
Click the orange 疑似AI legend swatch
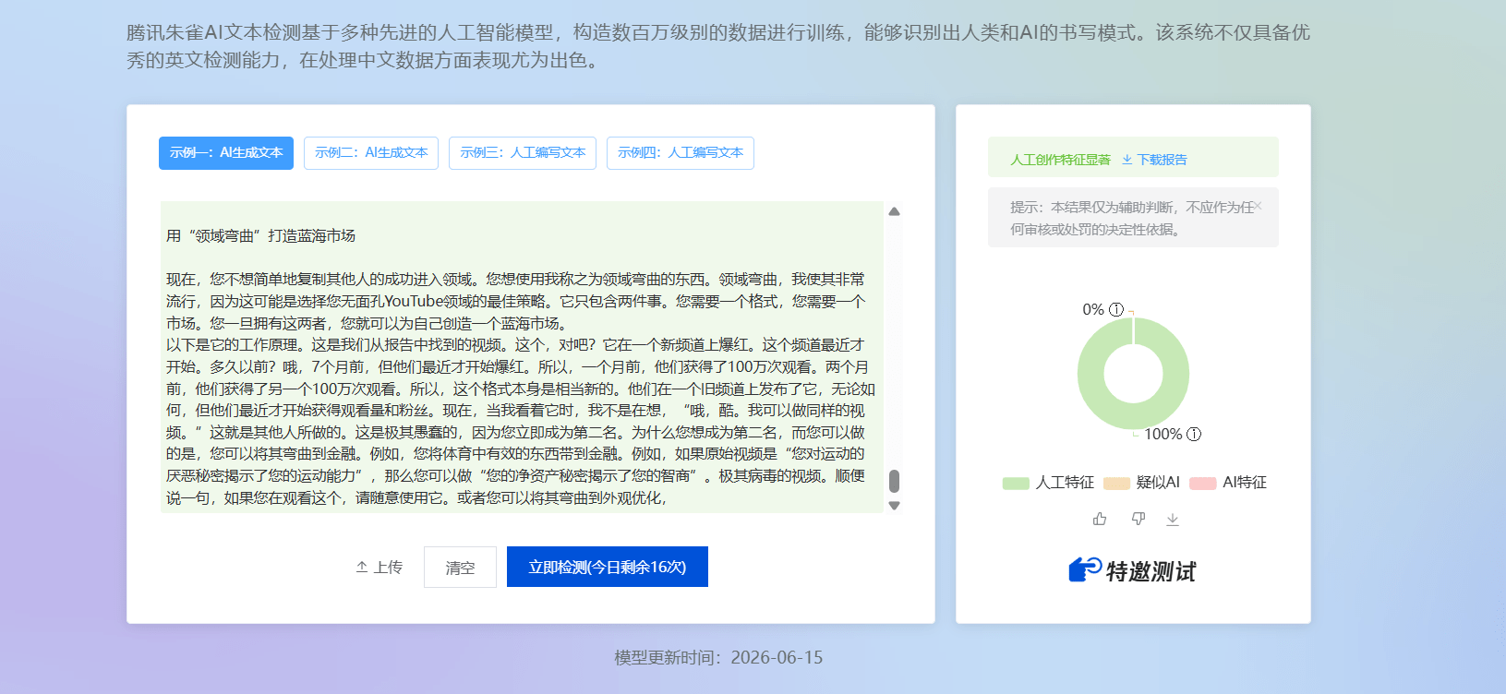1117,483
